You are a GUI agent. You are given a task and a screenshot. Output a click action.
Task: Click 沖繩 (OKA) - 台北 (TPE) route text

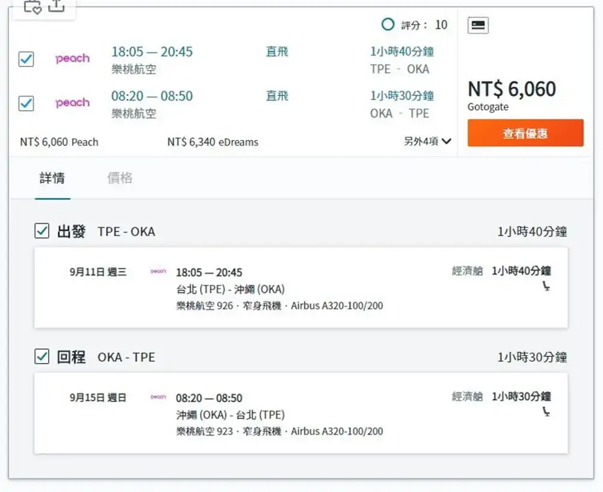230,415
